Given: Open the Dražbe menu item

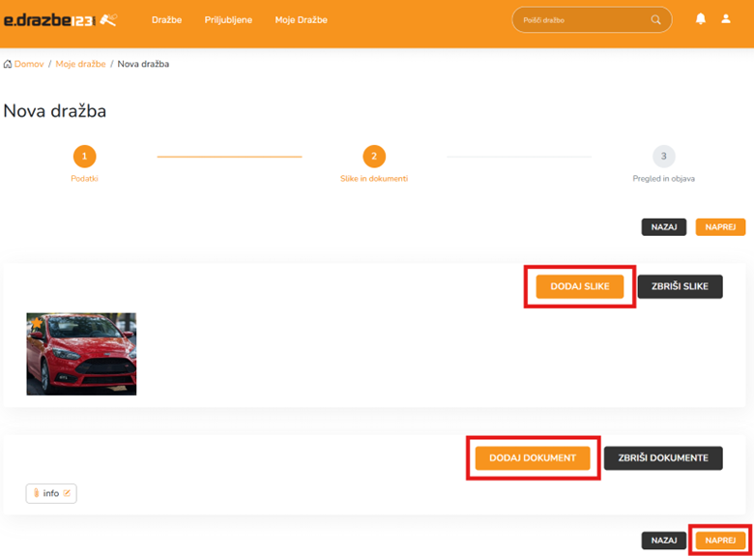Looking at the screenshot, I should point(167,20).
